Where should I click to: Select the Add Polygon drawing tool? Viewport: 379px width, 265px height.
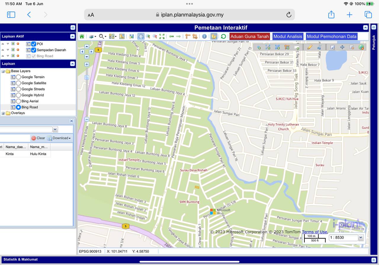tap(277, 47)
